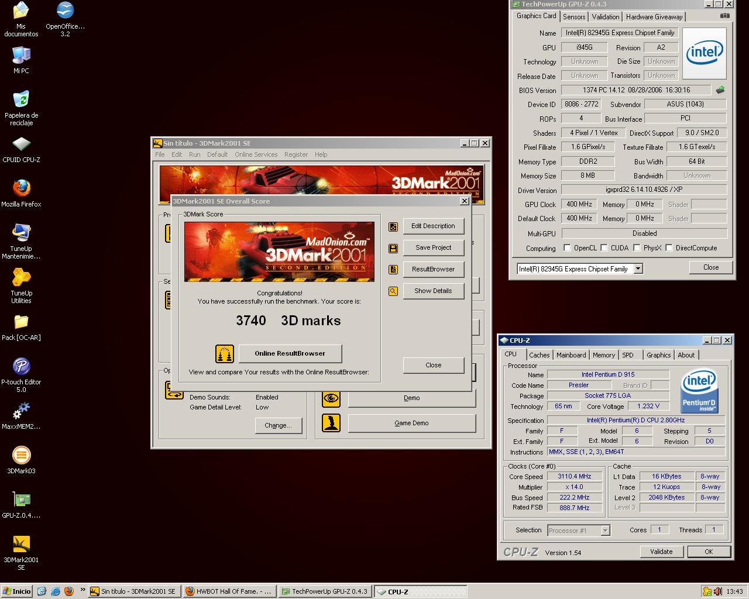Click the BIOS save chip icon in GPU-Z

[x=720, y=90]
